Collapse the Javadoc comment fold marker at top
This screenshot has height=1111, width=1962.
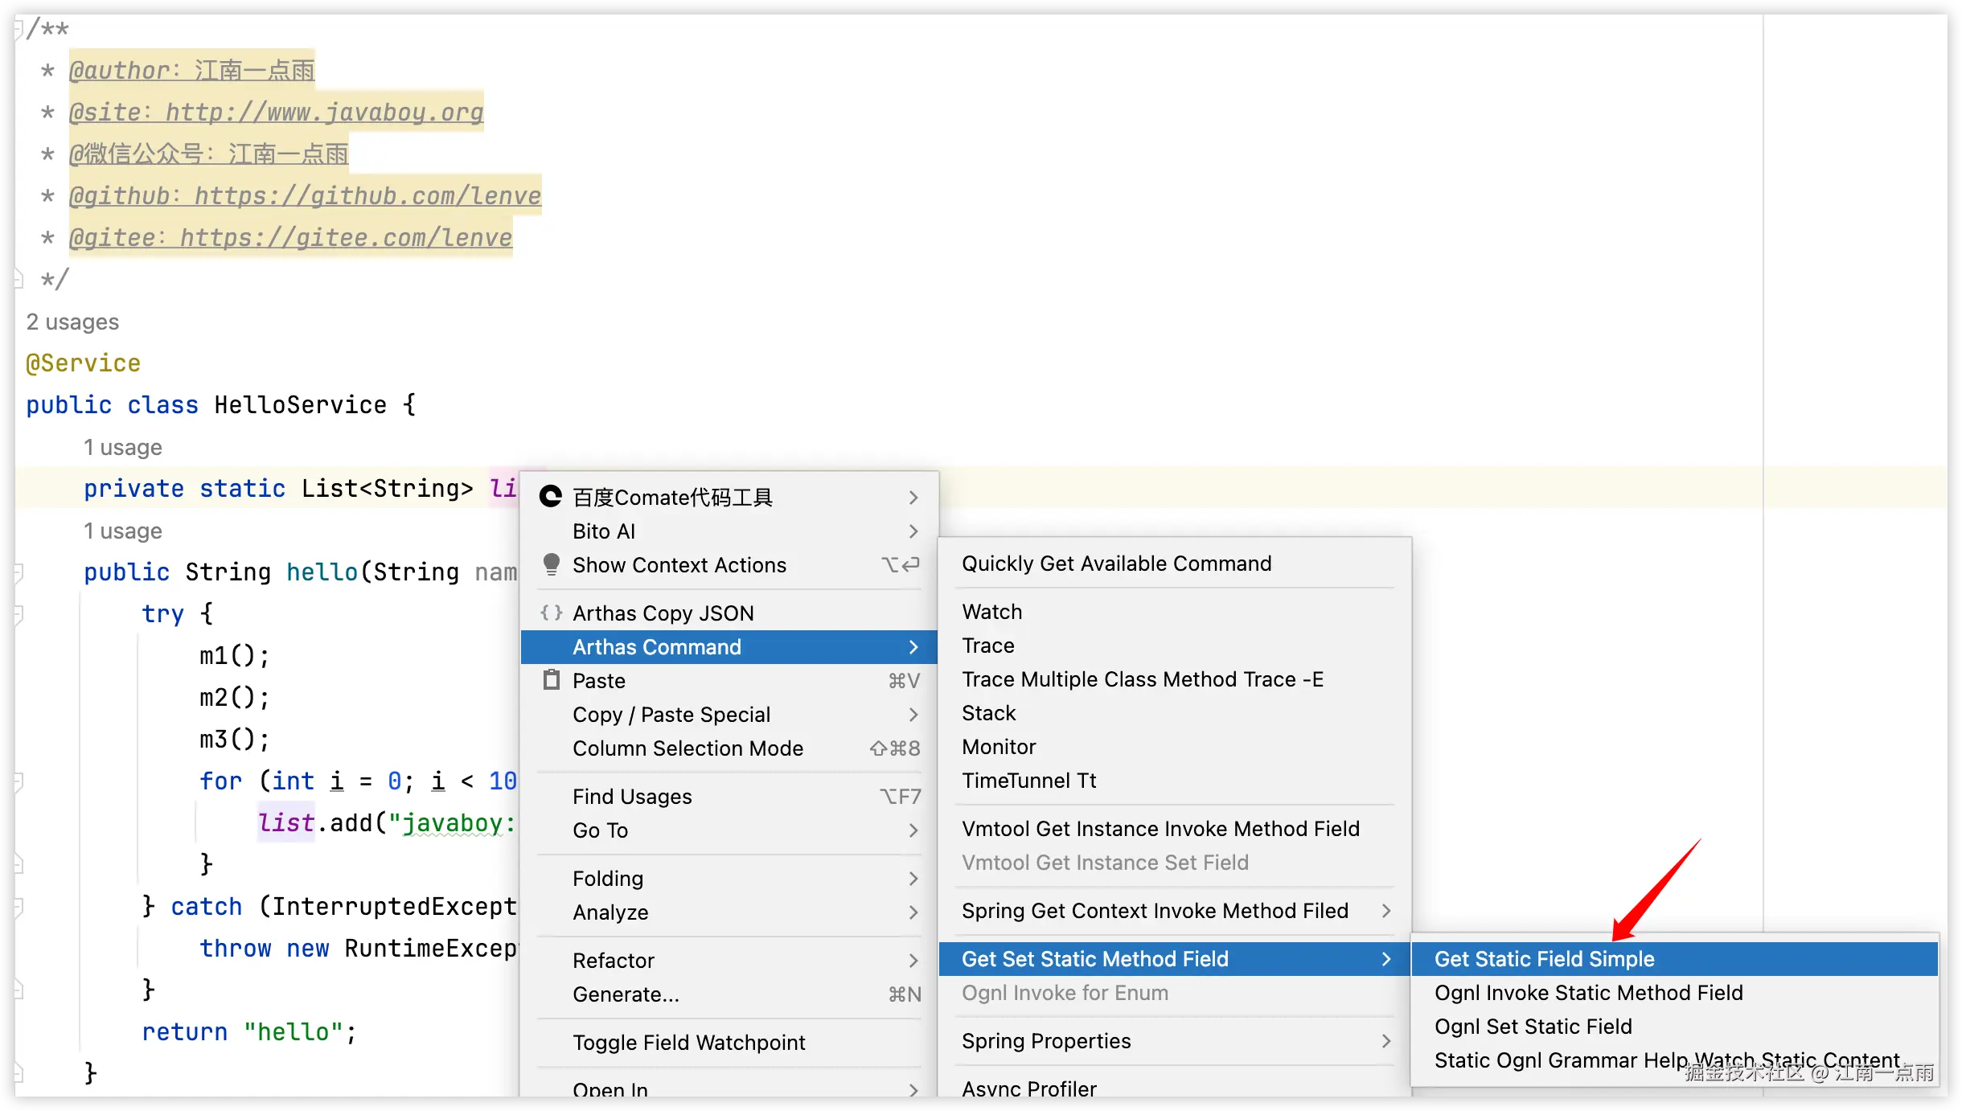point(18,29)
